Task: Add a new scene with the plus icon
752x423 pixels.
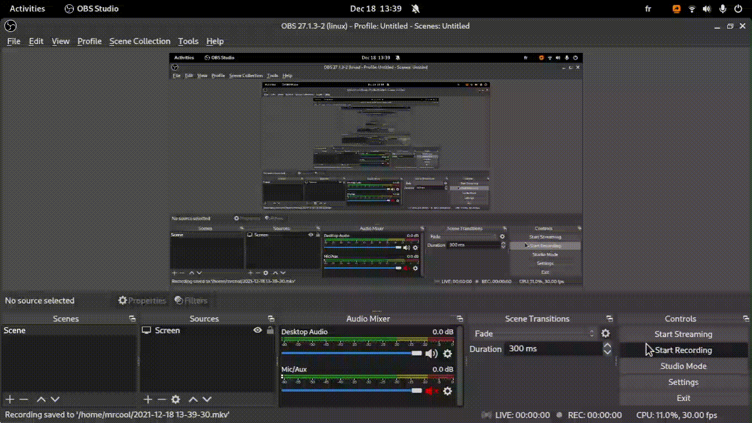Action: [x=10, y=399]
